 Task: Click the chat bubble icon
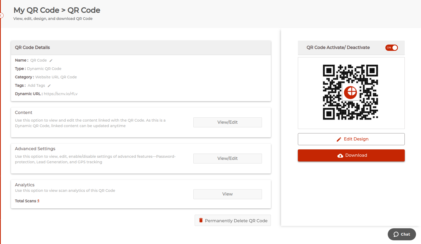coord(396,234)
